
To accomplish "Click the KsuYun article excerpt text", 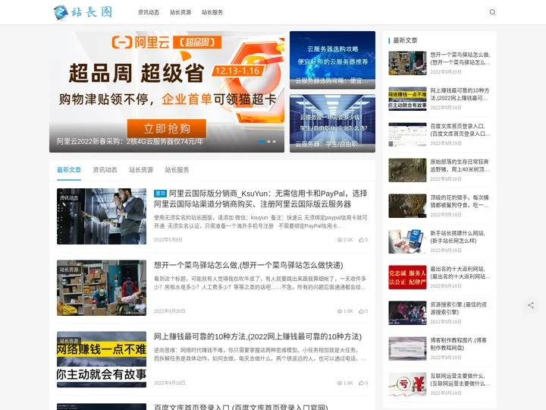I will pyautogui.click(x=260, y=222).
